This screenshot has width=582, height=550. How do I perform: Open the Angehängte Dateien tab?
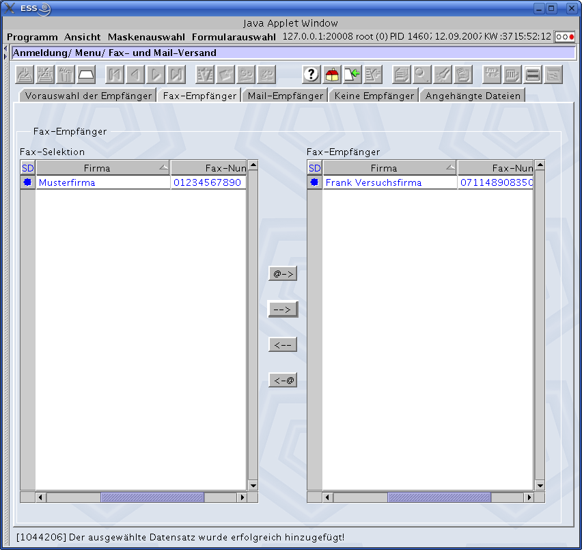pyautogui.click(x=473, y=96)
